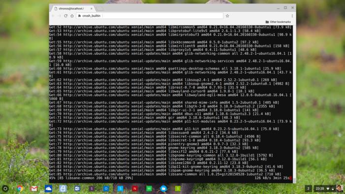345x194 pixels.
Task: Reload the crosh terminal page
Action: tap(66, 16)
